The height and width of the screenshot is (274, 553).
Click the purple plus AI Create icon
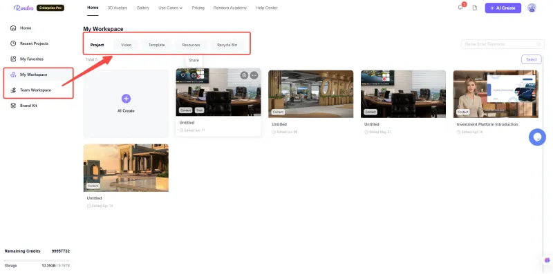(x=126, y=99)
